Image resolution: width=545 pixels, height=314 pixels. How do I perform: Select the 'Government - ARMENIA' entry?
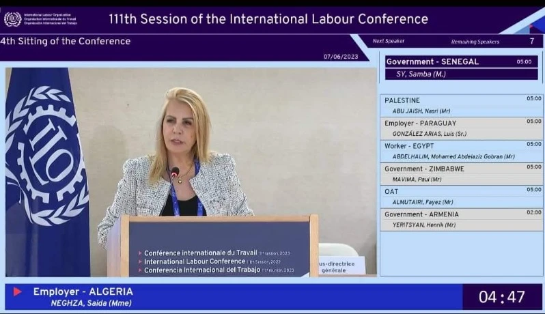[461, 220]
